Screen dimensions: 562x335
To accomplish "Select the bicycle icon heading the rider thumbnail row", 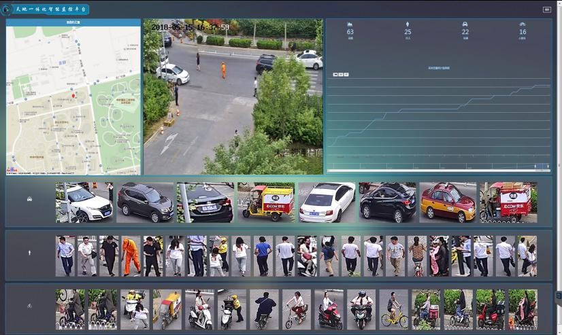I will coord(29,306).
